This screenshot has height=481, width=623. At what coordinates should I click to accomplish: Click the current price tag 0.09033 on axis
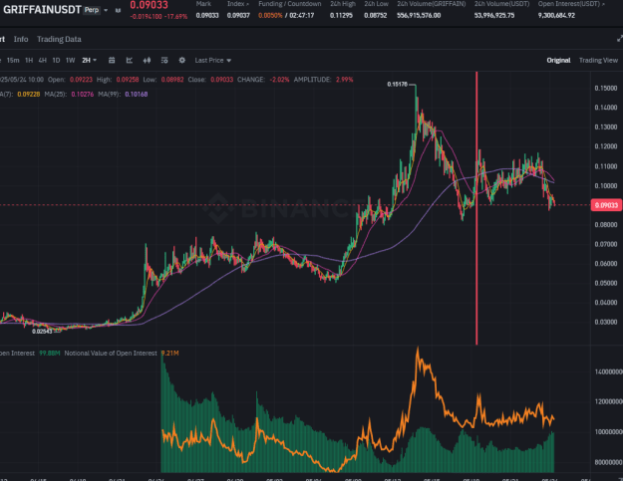coord(606,205)
